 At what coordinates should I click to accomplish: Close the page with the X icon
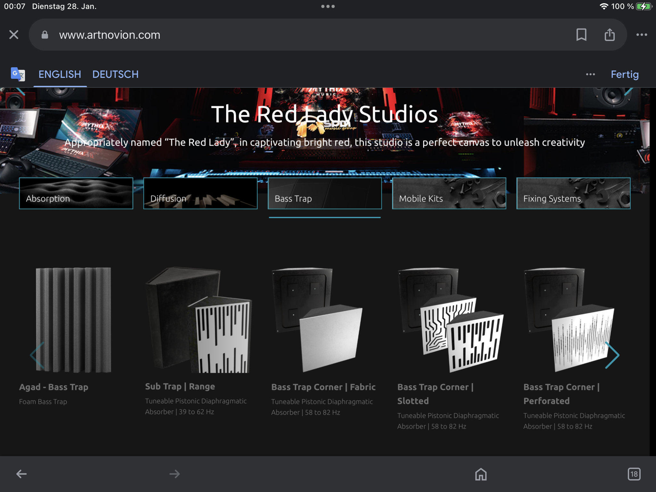click(x=14, y=35)
